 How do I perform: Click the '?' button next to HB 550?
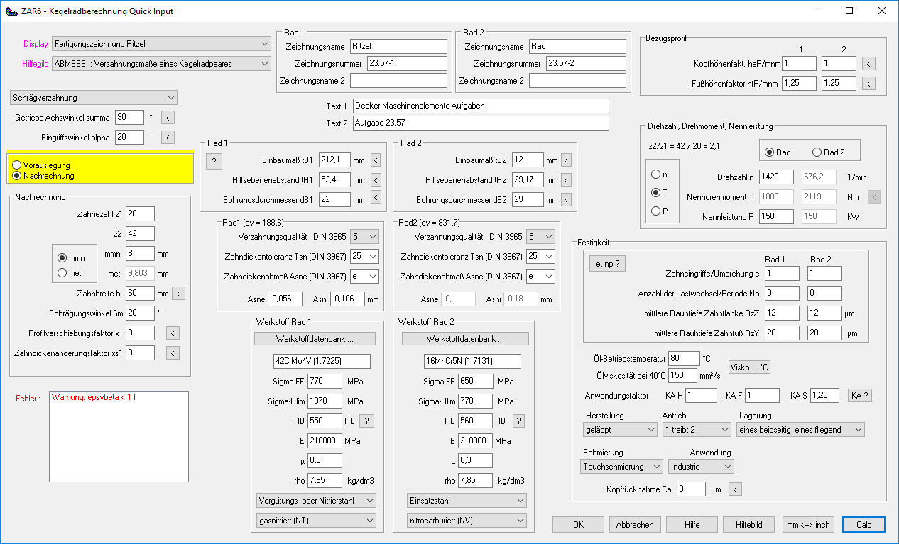[x=366, y=421]
